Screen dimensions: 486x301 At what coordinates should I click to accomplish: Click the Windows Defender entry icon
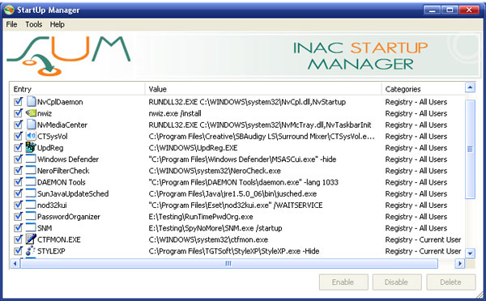[x=31, y=159]
